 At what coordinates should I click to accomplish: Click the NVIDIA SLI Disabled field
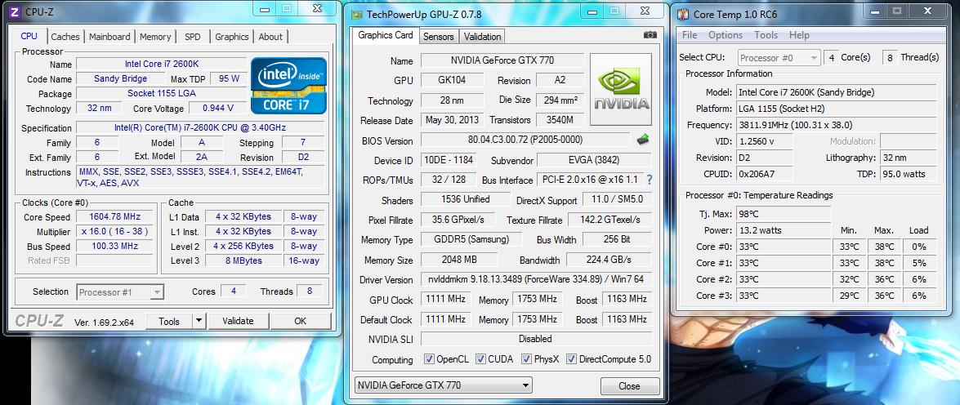(536, 339)
